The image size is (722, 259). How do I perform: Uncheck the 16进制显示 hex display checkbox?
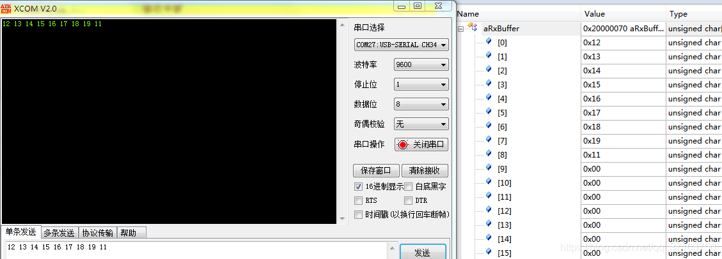358,186
